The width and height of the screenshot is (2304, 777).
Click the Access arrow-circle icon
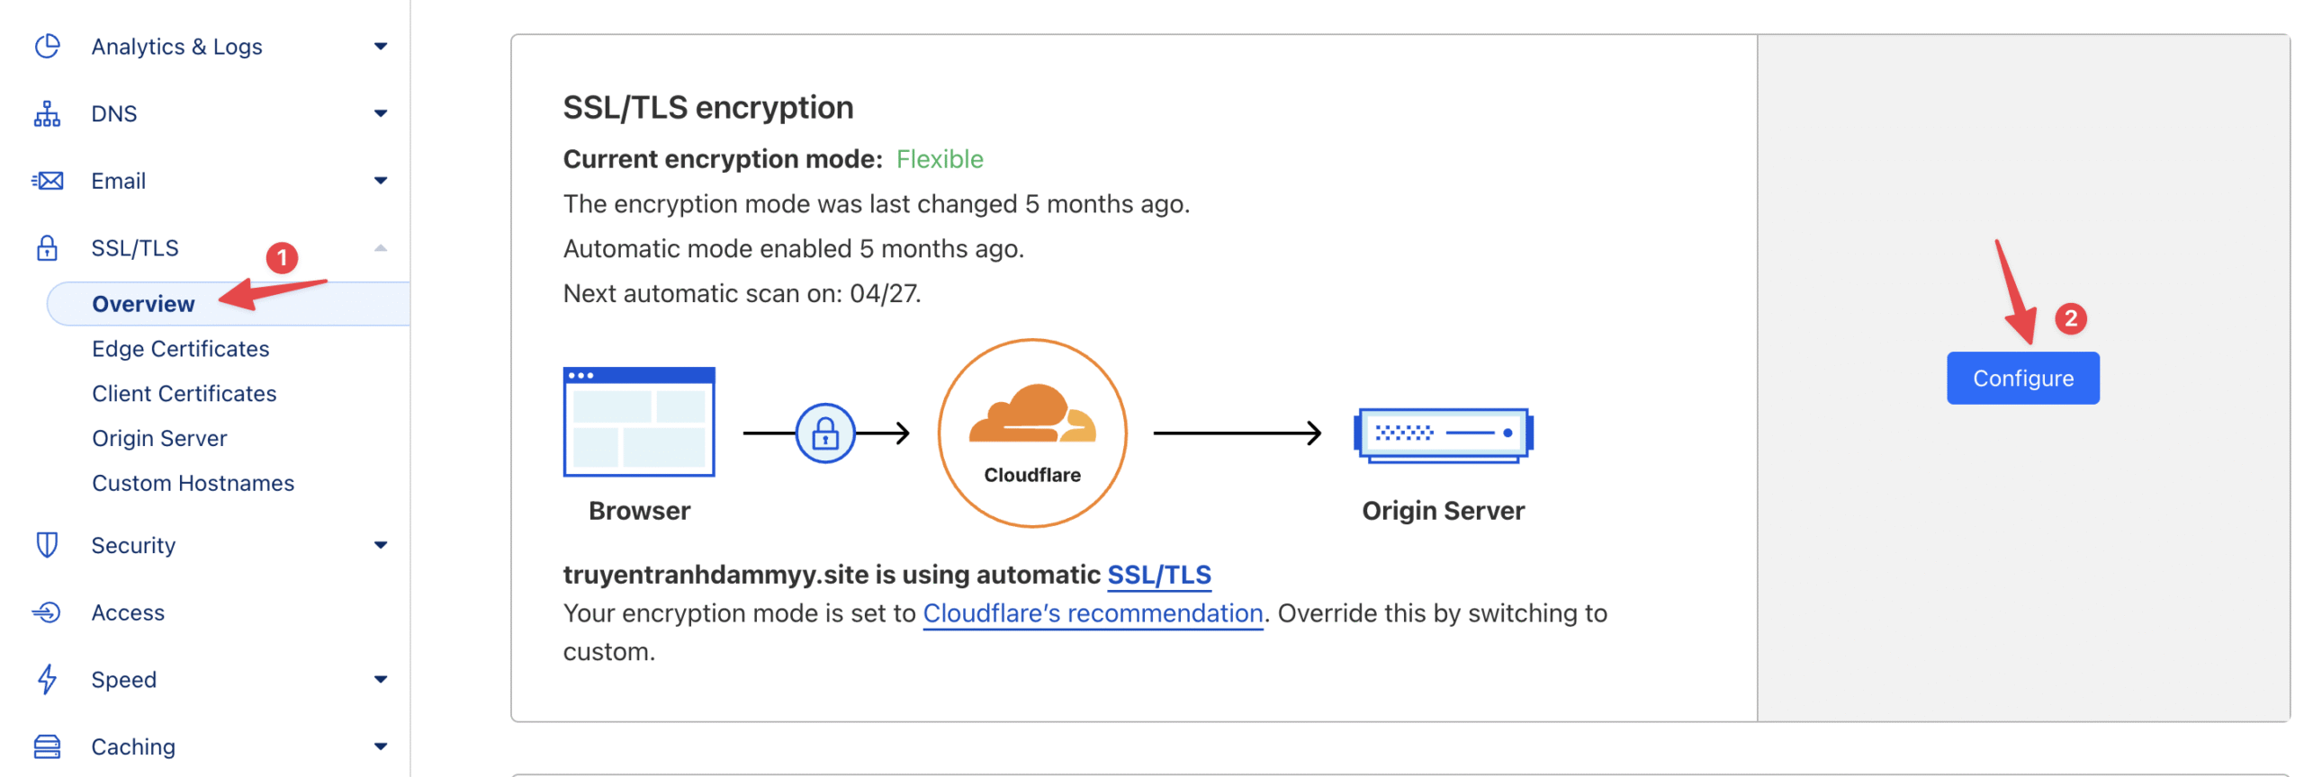tap(47, 612)
